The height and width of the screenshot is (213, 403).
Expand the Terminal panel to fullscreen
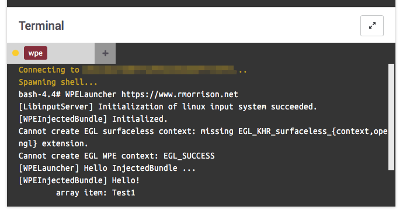point(372,26)
